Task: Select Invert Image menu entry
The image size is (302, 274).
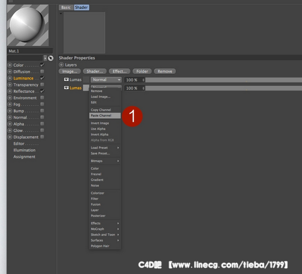Action: pos(105,123)
